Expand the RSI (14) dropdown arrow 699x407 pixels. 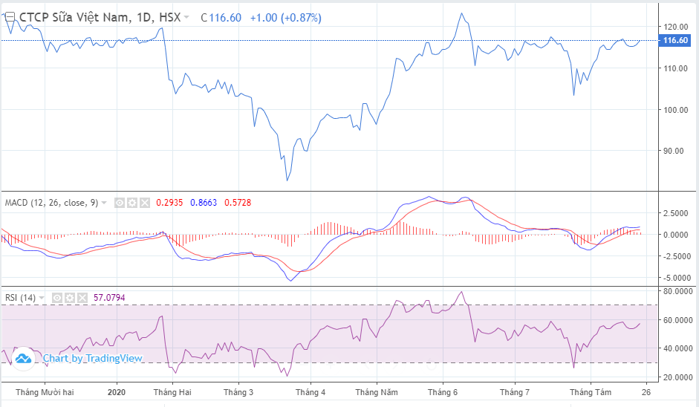(42, 298)
